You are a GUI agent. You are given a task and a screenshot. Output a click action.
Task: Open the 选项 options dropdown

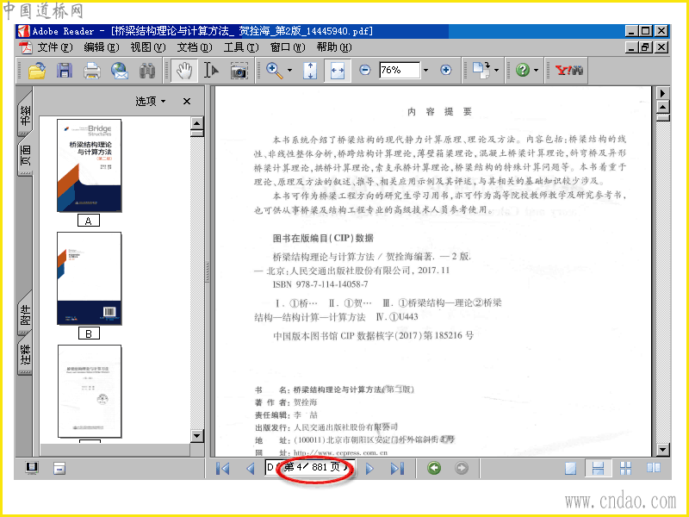click(x=151, y=101)
